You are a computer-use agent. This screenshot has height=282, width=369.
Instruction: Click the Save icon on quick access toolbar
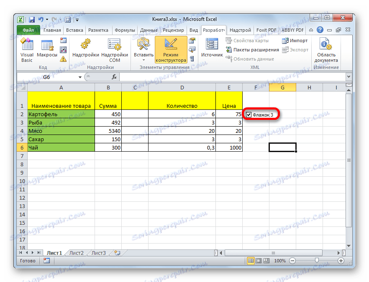tap(32, 19)
